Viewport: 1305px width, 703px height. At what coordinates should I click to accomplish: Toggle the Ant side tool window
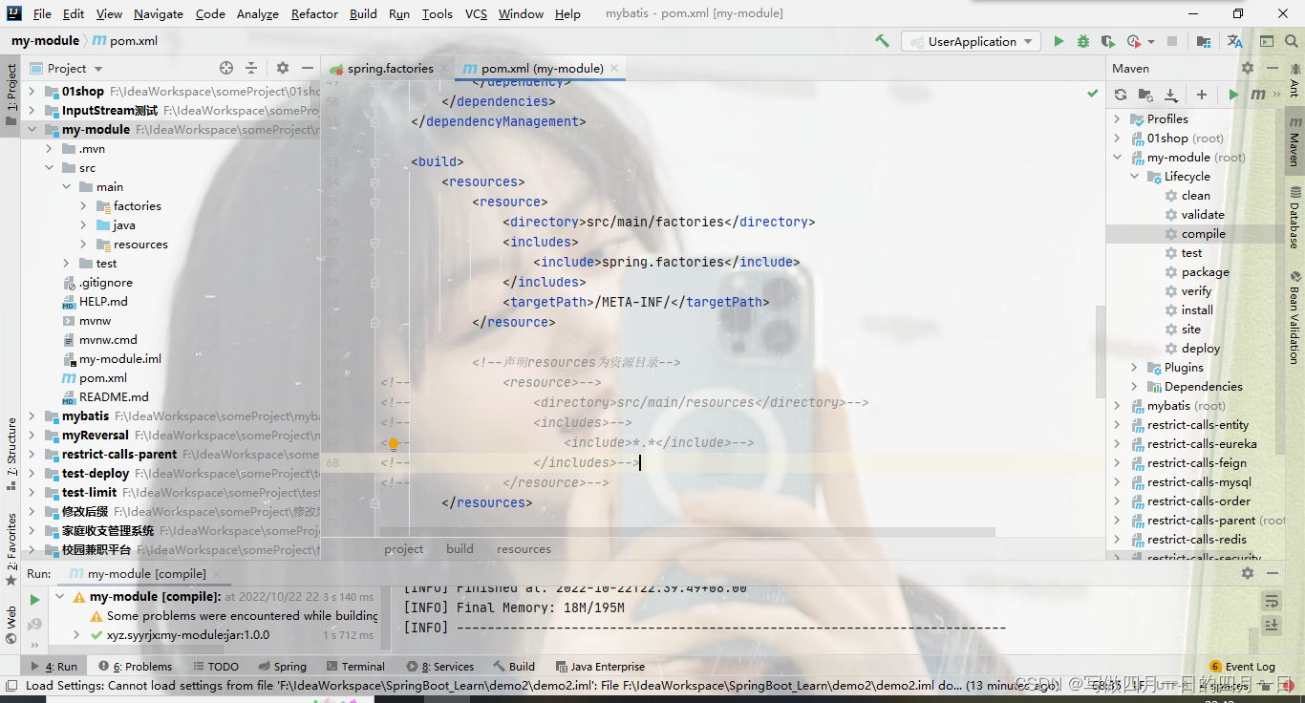1294,79
